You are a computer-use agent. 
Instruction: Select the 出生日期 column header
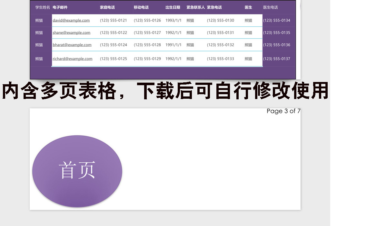click(x=173, y=7)
